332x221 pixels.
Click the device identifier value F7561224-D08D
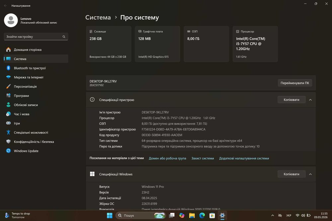tap(173, 129)
